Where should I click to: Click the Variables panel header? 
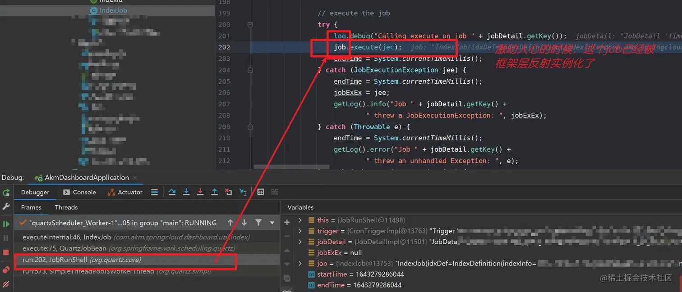[300, 207]
